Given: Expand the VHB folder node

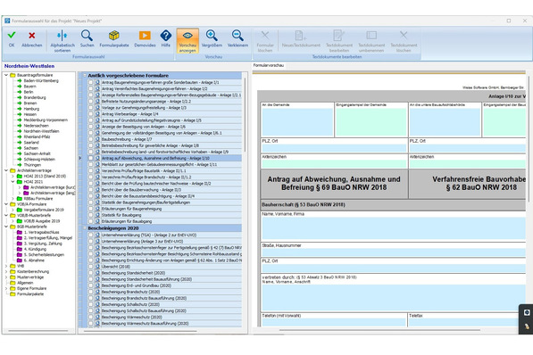Looking at the screenshot, I should tap(6, 266).
